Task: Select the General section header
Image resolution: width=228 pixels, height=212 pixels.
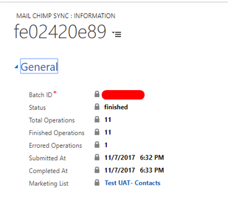Action: [x=39, y=66]
